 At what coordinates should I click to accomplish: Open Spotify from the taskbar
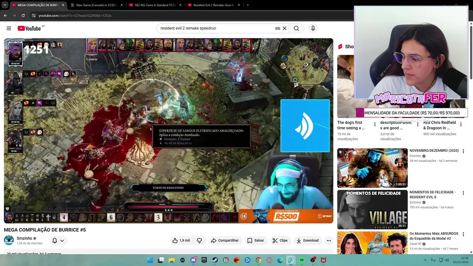click(x=302, y=260)
